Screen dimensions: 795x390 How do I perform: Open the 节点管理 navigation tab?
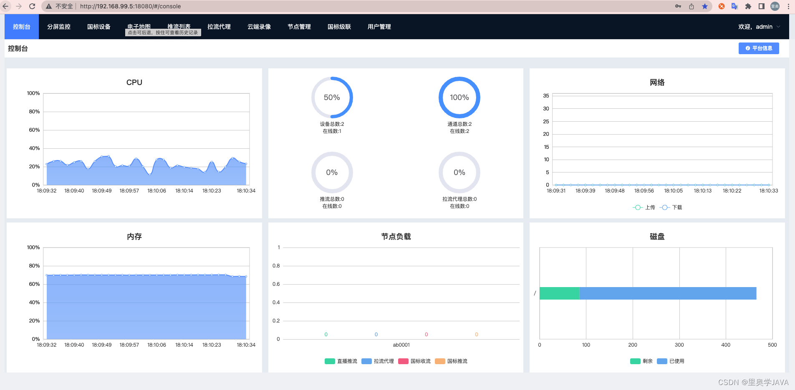tap(299, 27)
